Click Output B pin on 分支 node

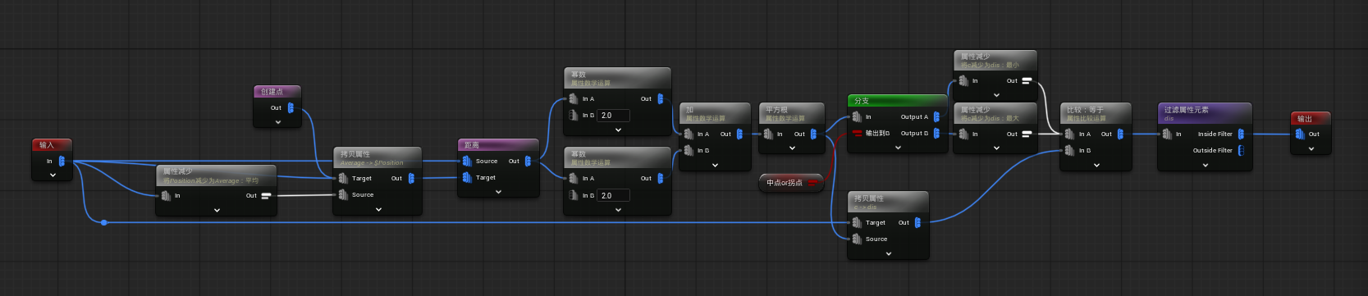[936, 133]
